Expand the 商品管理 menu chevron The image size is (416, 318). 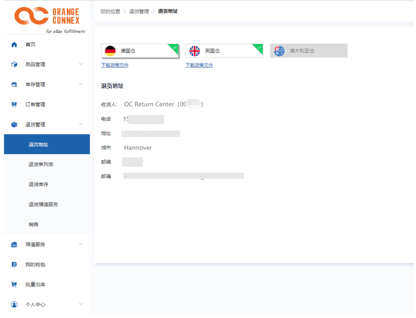point(81,64)
